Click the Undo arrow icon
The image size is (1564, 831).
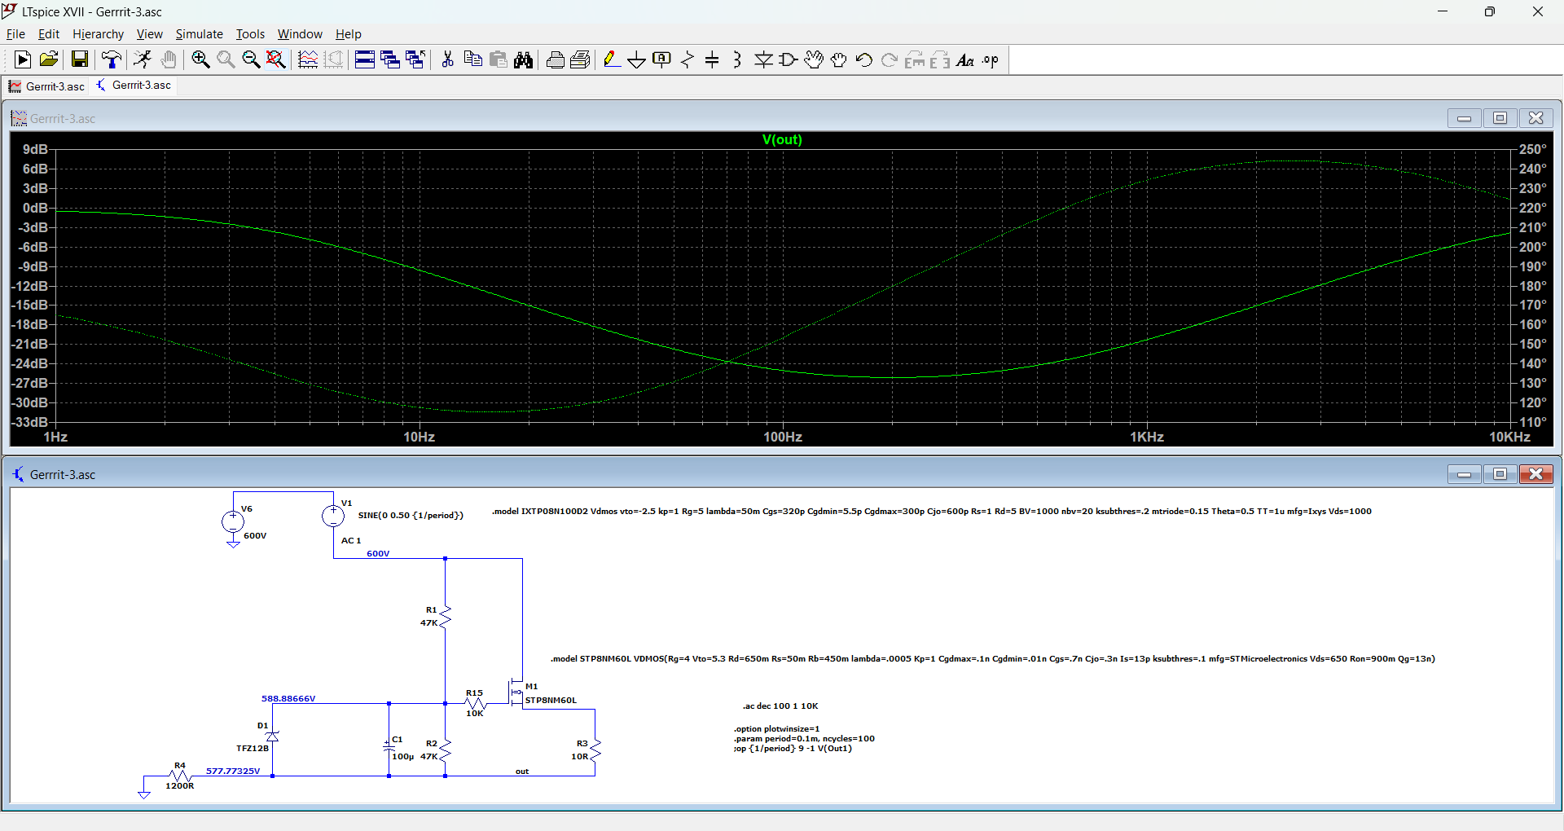(x=864, y=59)
